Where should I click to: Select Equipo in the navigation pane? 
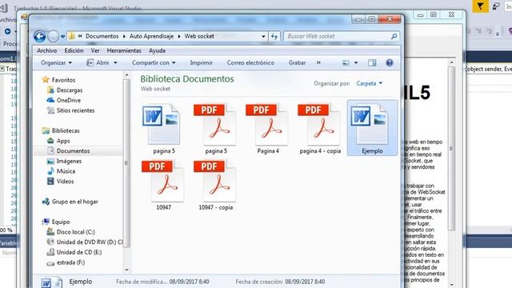61,222
